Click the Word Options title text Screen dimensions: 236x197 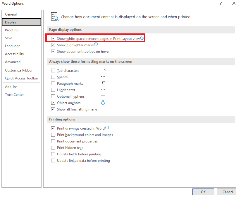[x=13, y=4]
